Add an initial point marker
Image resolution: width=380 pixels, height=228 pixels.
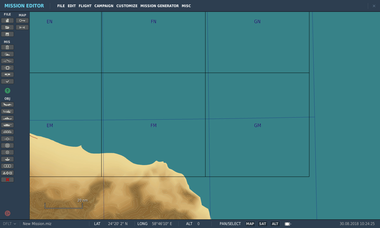[x=7, y=139]
